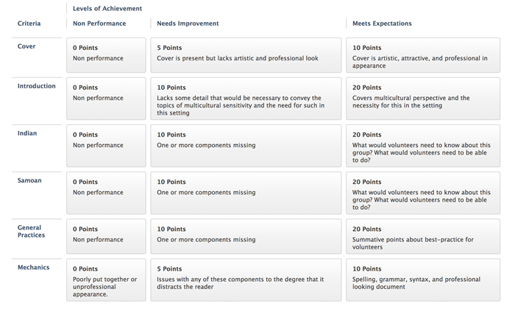
Task: Select Mechanics 0 Points poorly put together cell
Action: pos(107,280)
